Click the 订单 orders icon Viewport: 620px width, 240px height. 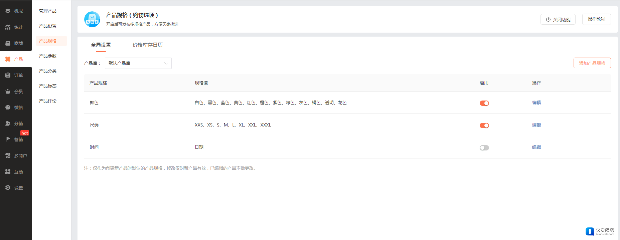pyautogui.click(x=8, y=75)
